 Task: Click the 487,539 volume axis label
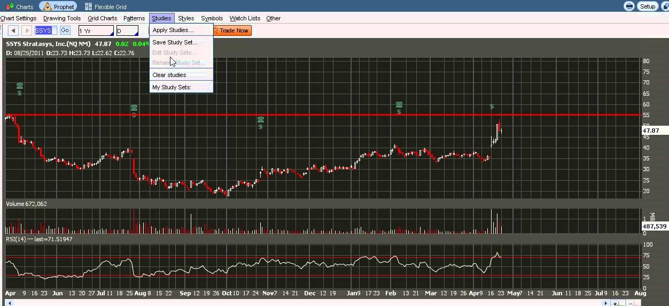655,226
